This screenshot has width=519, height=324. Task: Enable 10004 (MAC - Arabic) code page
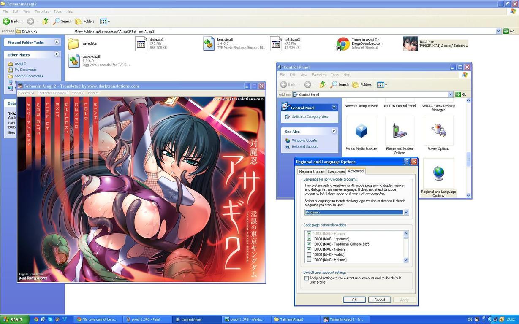(309, 254)
